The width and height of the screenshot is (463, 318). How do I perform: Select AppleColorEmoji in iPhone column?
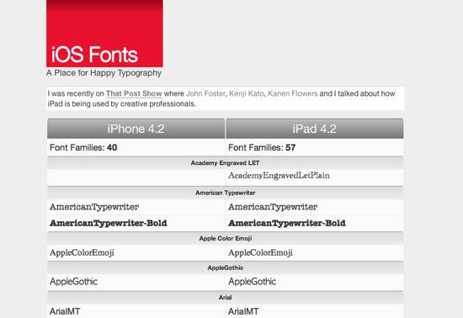pos(82,253)
